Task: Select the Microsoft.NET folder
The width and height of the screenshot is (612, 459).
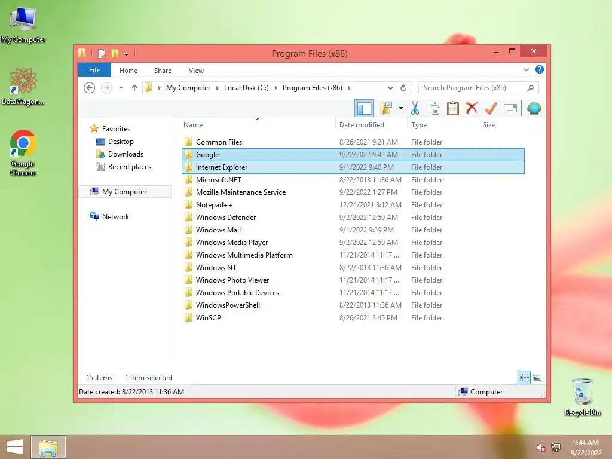Action: pos(353,179)
